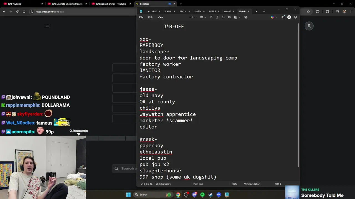The image size is (355, 199).
Task: Close the JB-OFF Notepad tab
Action: pos(248,11)
